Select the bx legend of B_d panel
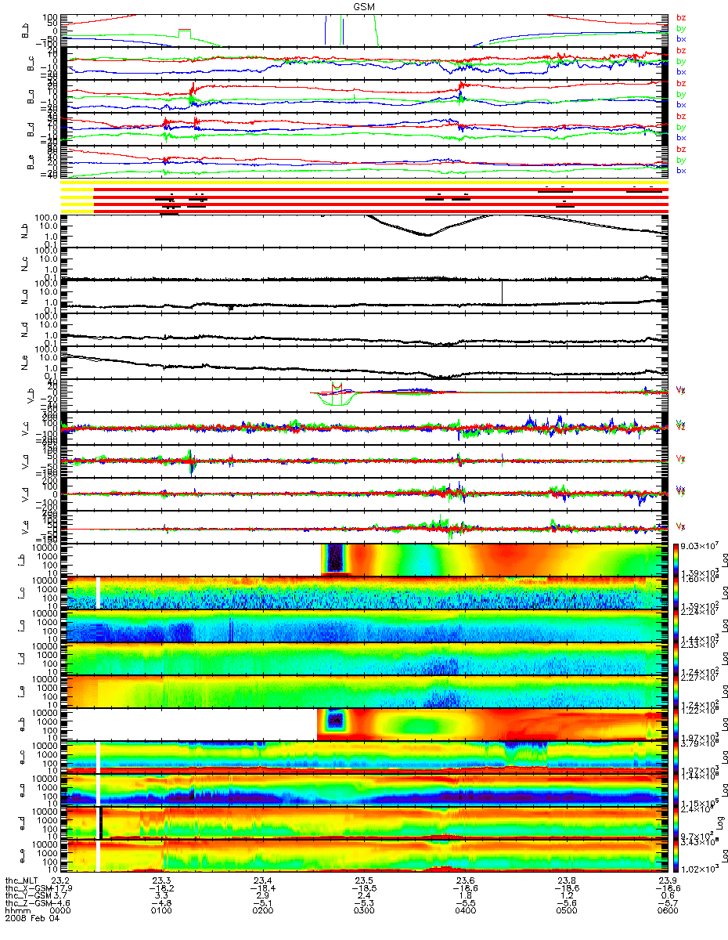 coord(681,137)
